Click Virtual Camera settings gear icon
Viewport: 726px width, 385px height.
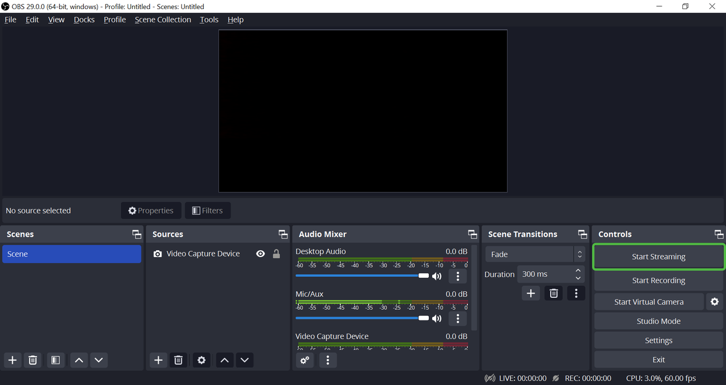pos(715,302)
